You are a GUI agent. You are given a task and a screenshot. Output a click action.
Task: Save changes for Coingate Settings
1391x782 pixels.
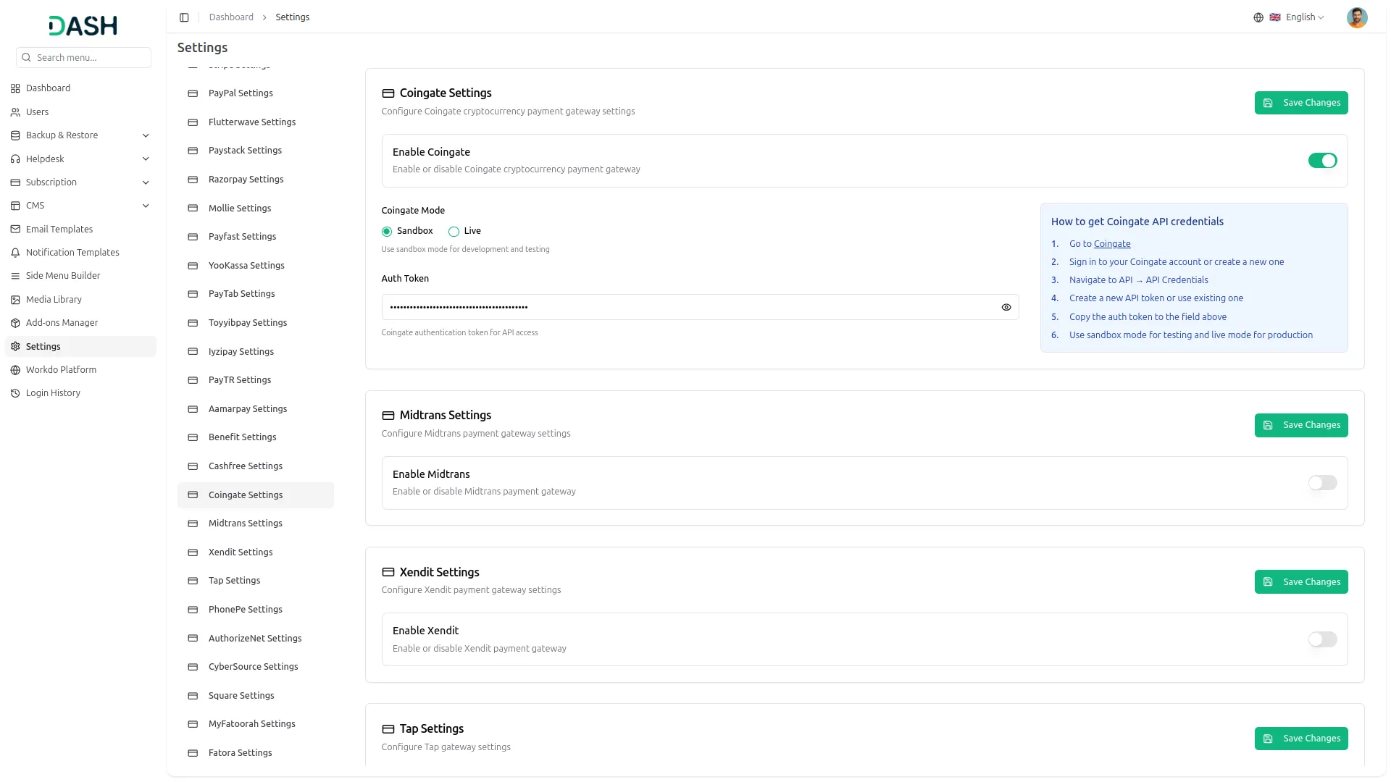1301,103
